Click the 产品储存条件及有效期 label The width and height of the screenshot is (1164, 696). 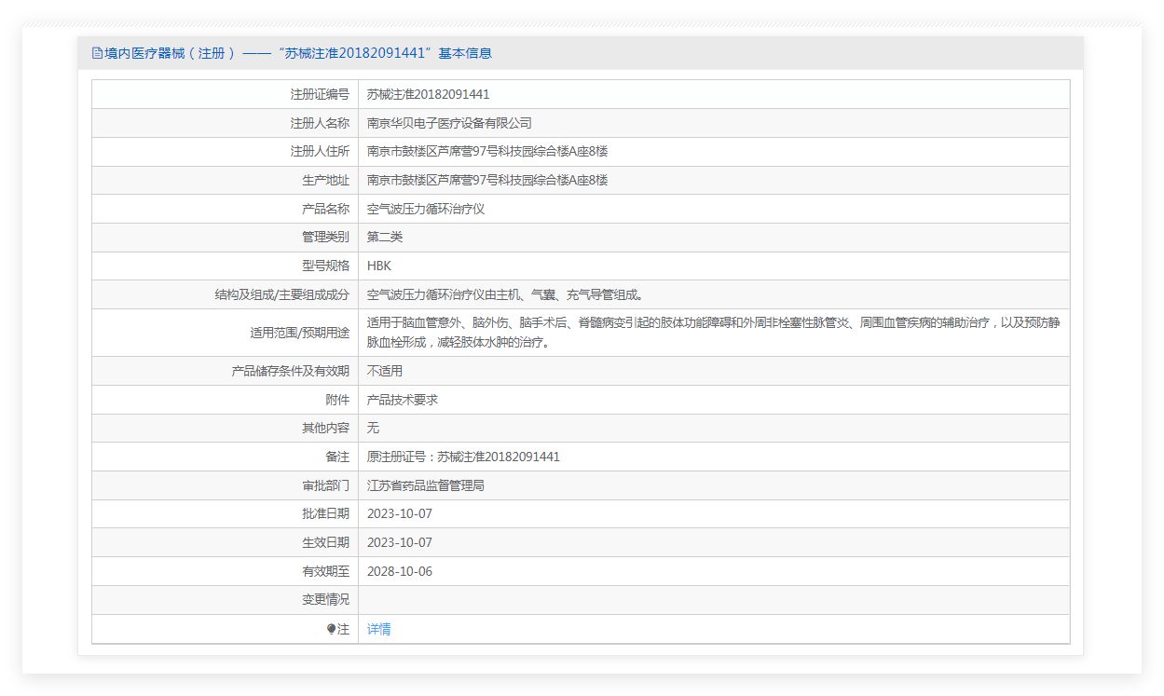click(291, 371)
